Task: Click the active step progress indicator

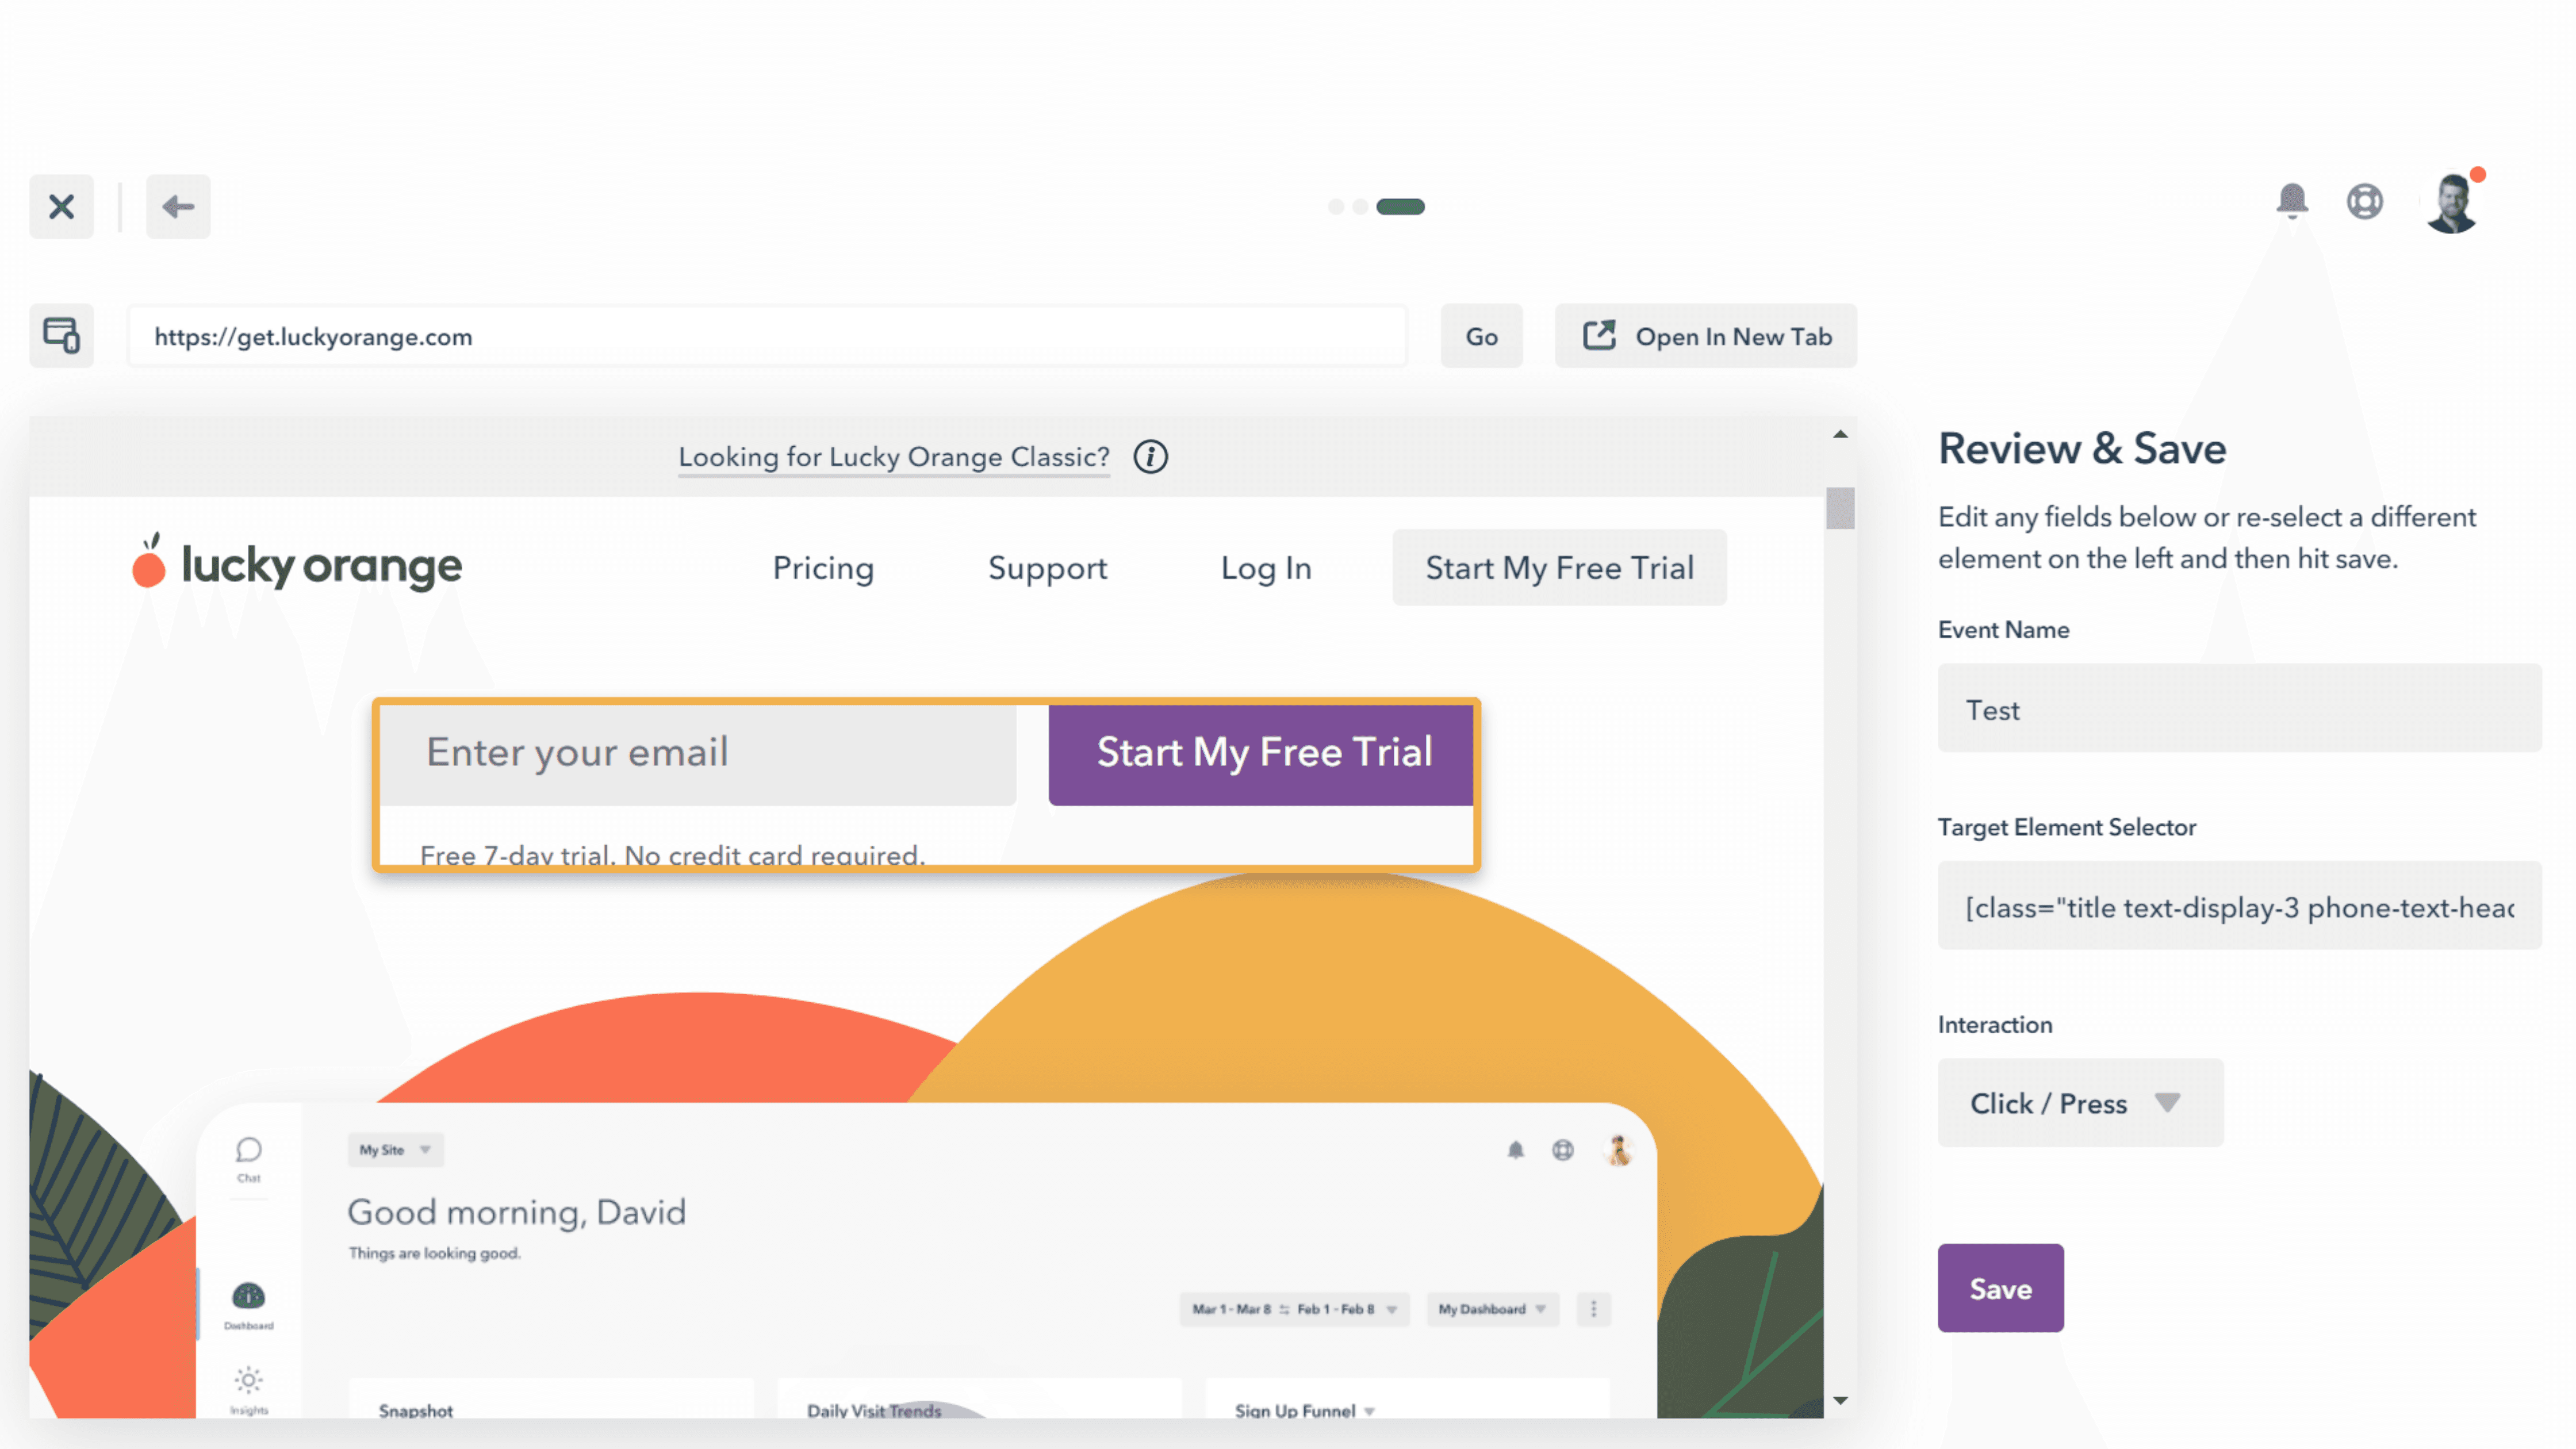Action: (x=1400, y=206)
